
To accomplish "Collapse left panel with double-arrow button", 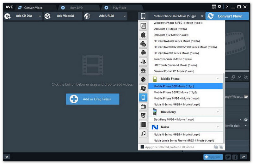I will click(7, 157).
